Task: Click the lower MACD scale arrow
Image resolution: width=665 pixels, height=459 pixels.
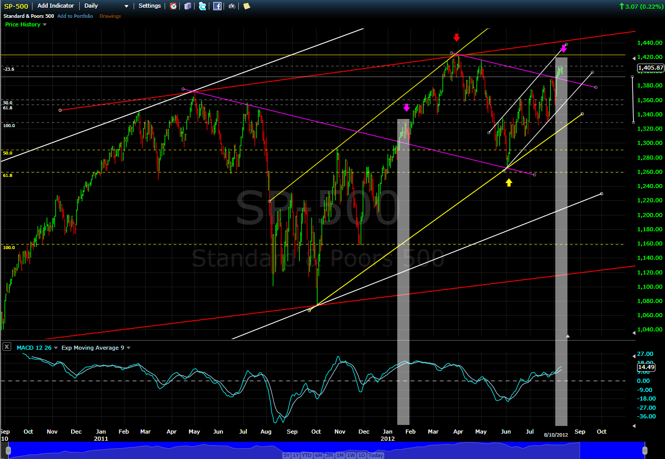Action: pos(633,425)
